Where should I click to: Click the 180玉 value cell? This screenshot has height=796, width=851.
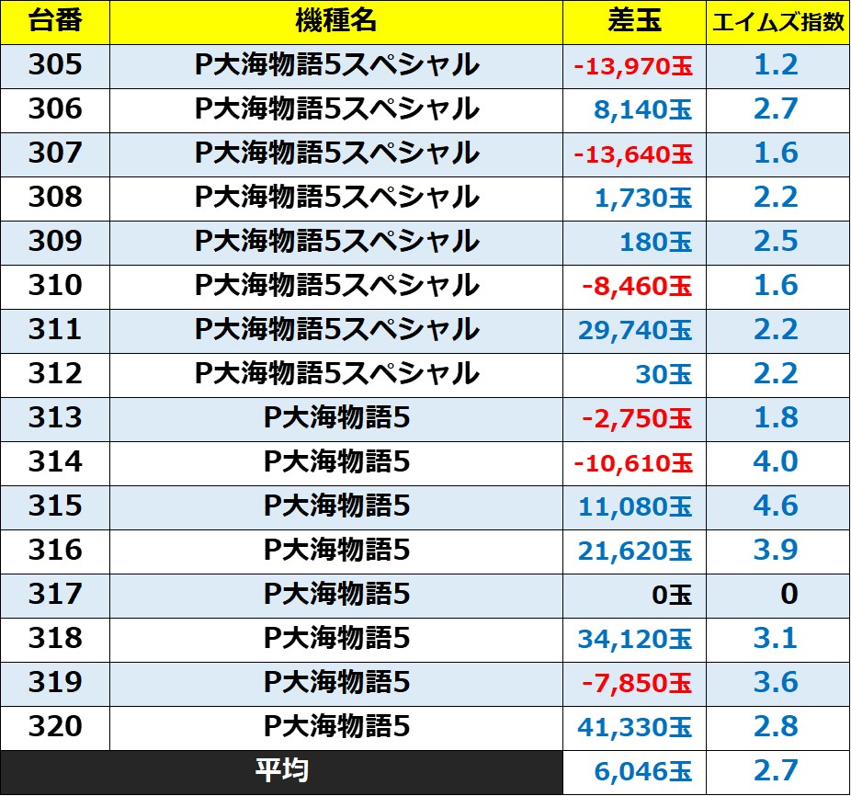[656, 243]
